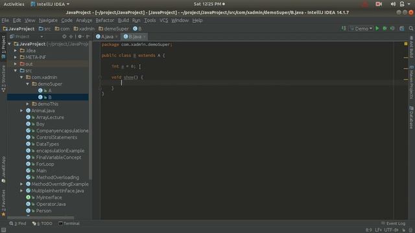Collapse all icon in Project panel
This screenshot has height=233, width=415.
71,37
